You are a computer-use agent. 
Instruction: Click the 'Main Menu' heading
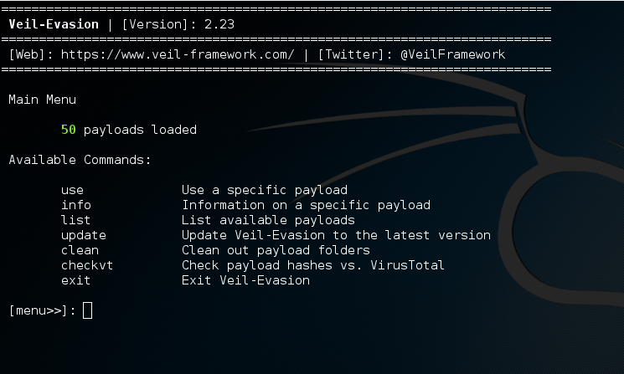(x=42, y=100)
